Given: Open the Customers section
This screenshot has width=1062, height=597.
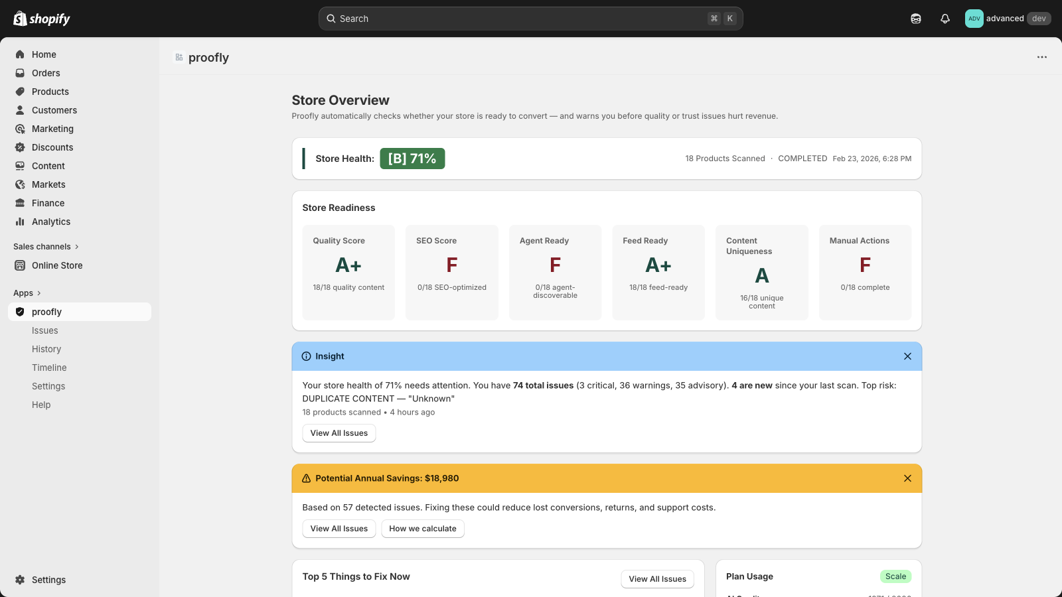Looking at the screenshot, I should [54, 110].
